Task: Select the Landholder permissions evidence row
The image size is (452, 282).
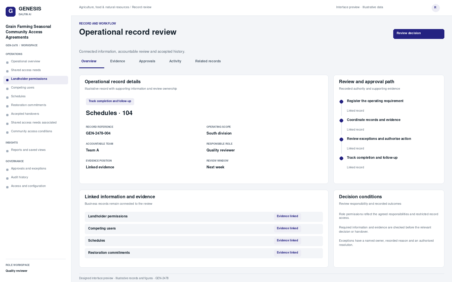Action: click(204, 217)
